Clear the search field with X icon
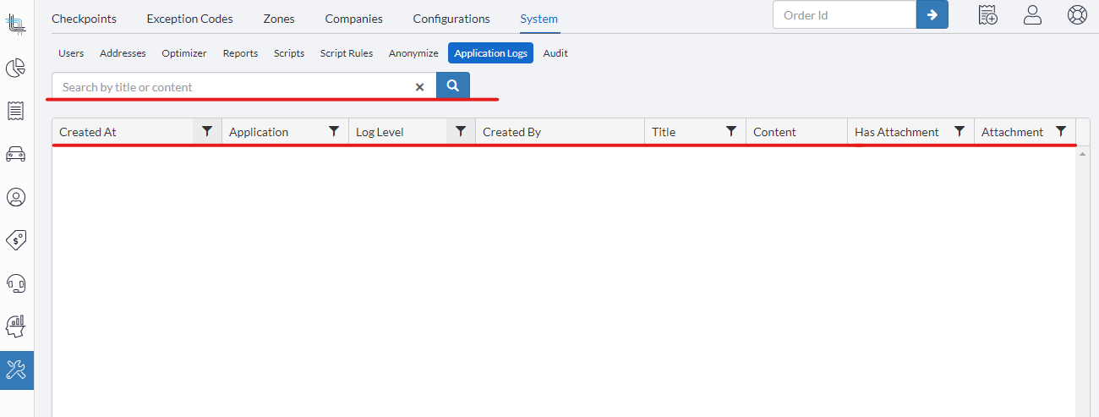1099x417 pixels. [419, 87]
